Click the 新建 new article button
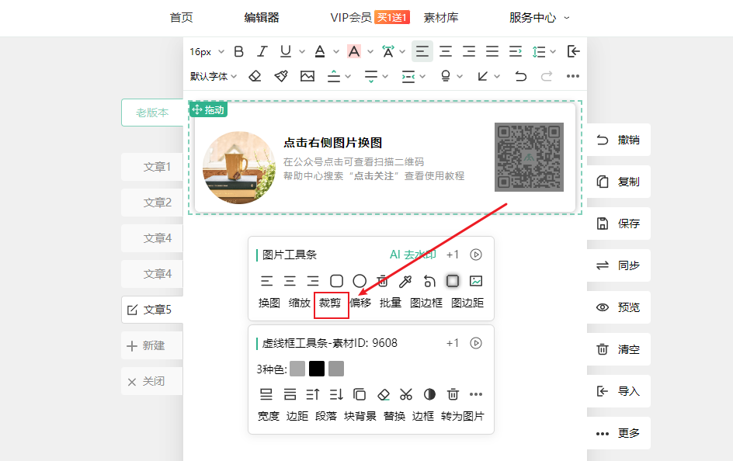Image resolution: width=733 pixels, height=461 pixels. point(152,345)
